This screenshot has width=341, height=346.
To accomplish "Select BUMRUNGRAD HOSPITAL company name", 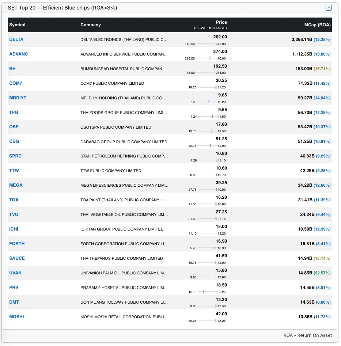I will tap(123, 69).
